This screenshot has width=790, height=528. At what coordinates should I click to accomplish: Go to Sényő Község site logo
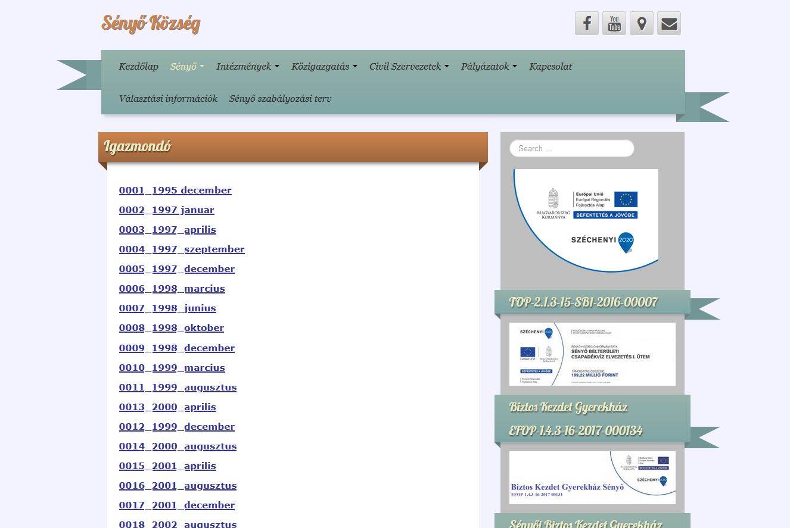coord(151,23)
